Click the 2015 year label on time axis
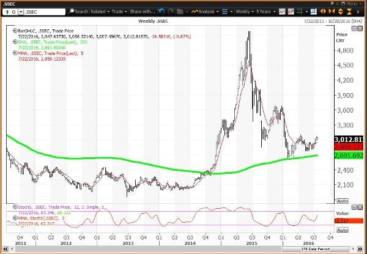367x254 pixels. (x=252, y=243)
